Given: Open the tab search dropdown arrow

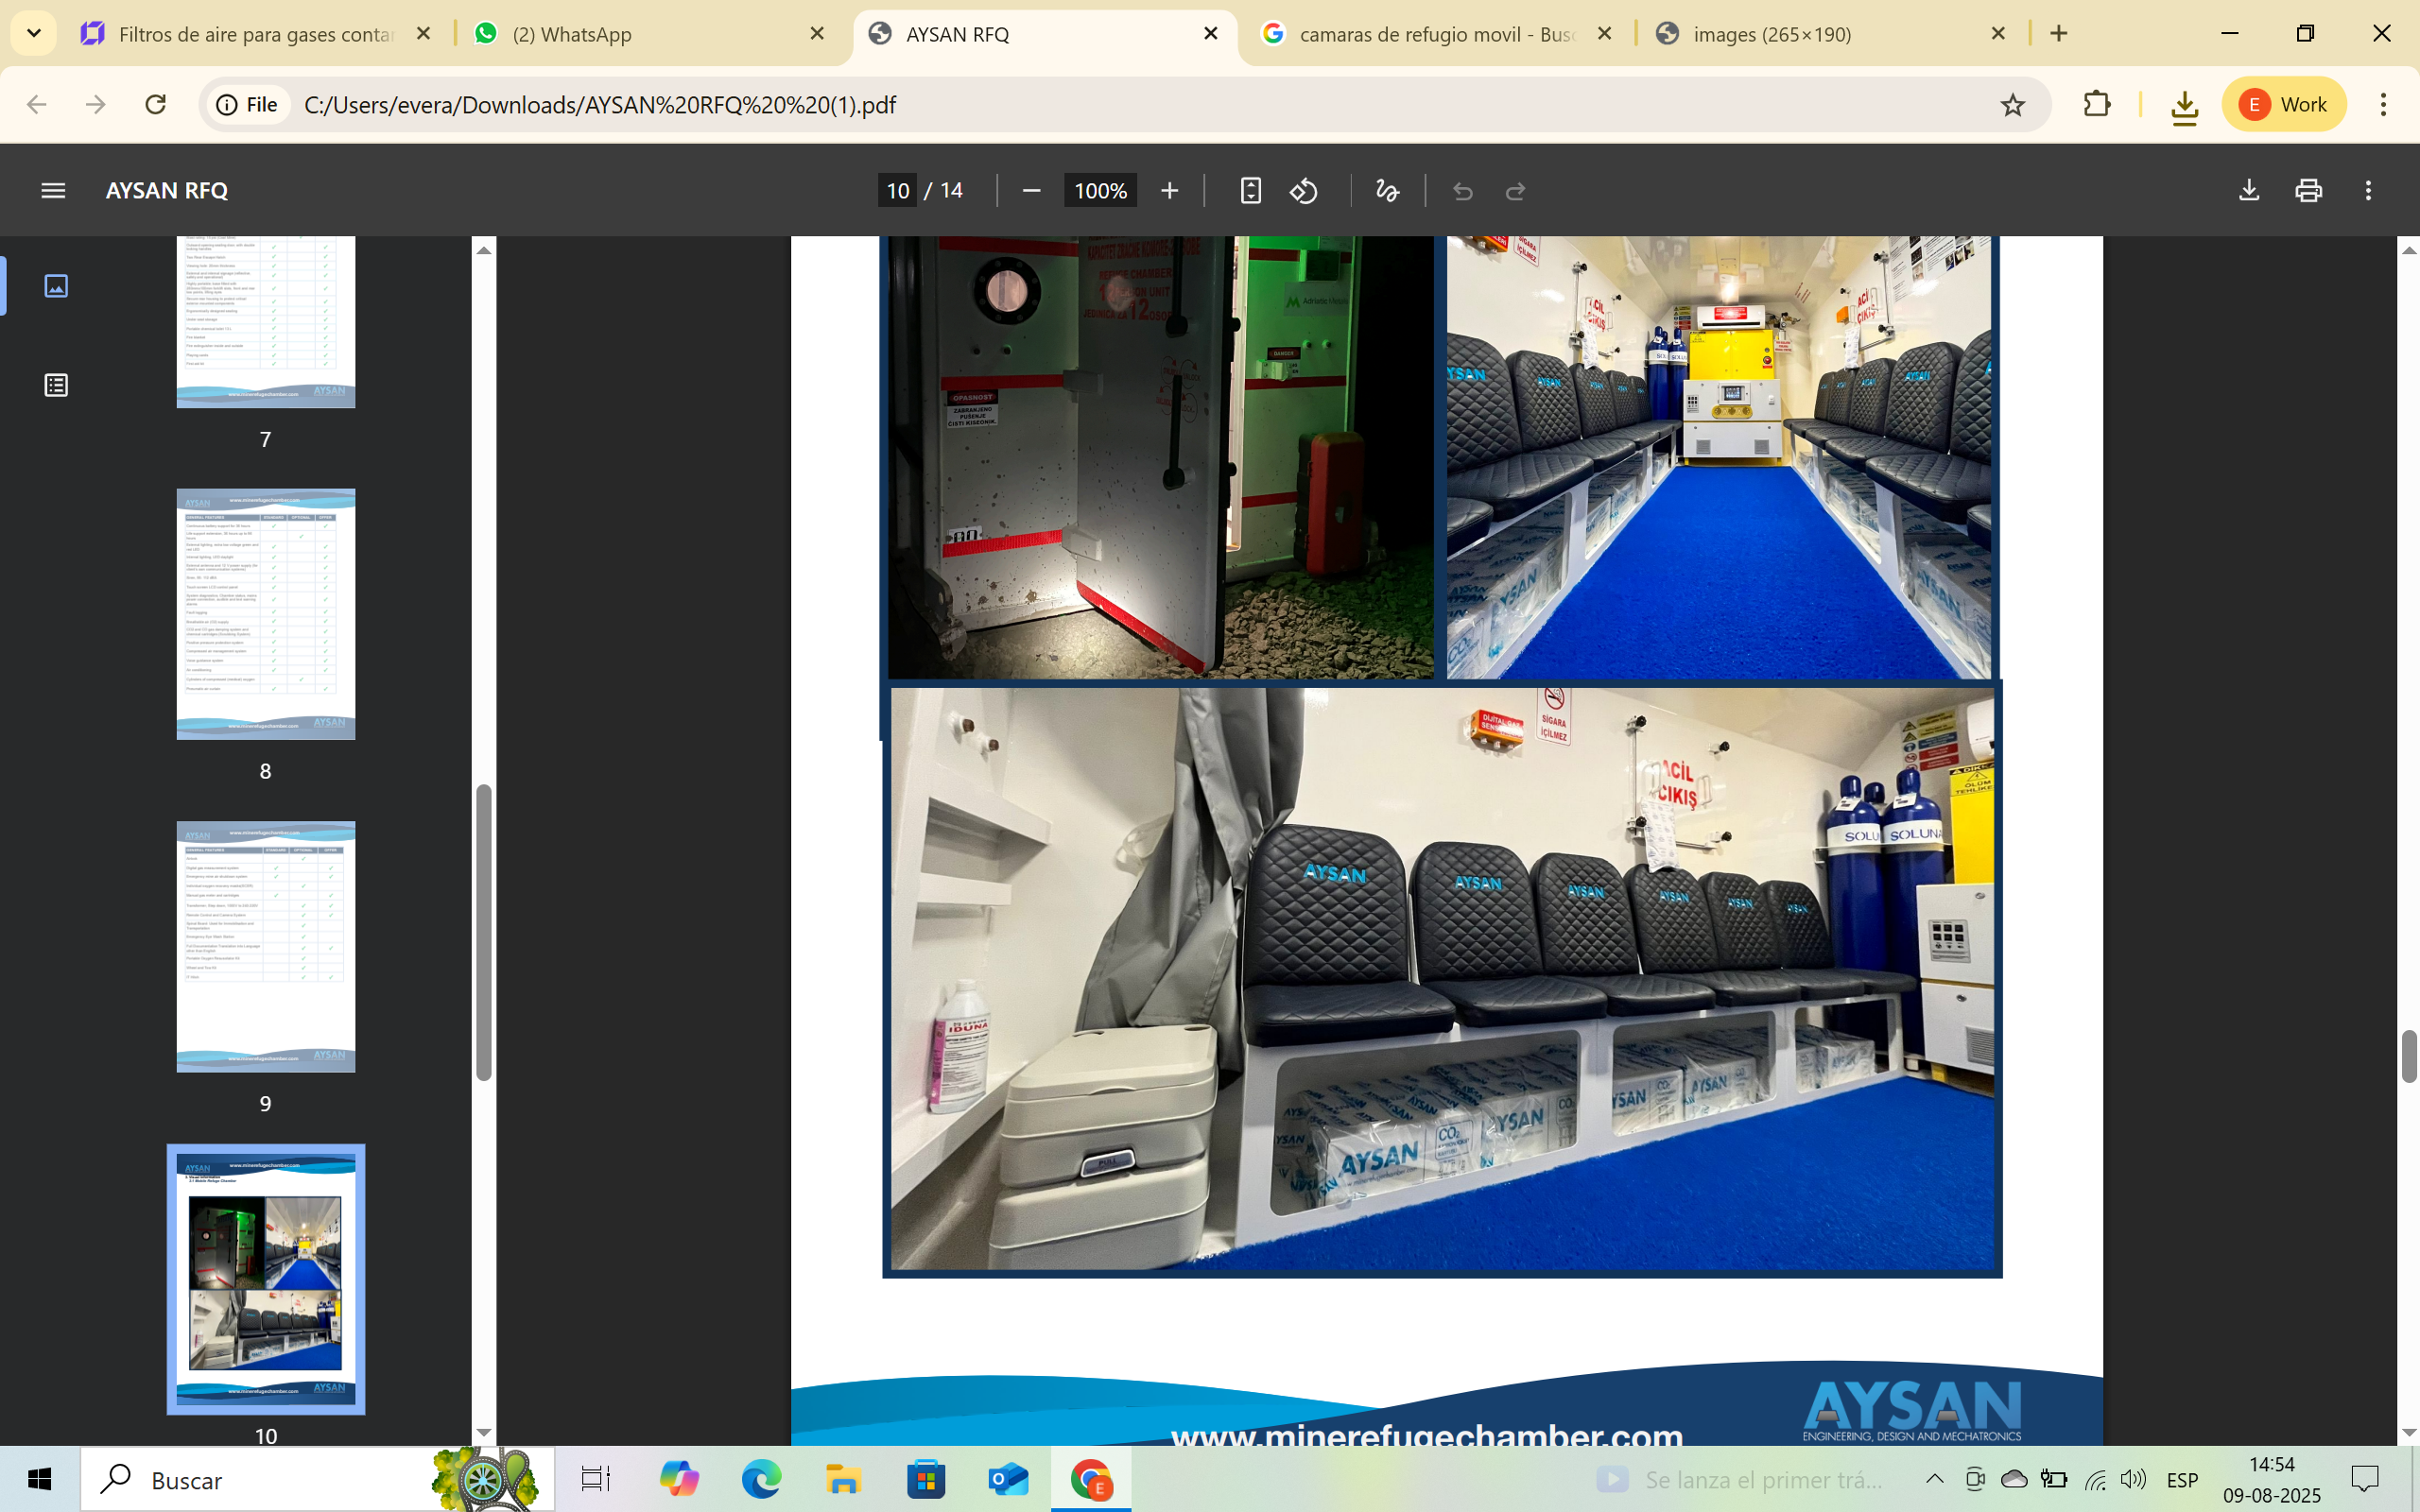Looking at the screenshot, I should click(34, 33).
